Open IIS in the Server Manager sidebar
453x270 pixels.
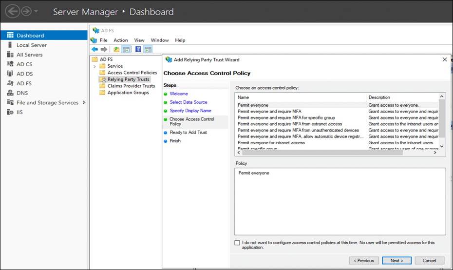click(x=20, y=112)
